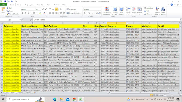
Task: Switch to the Page Layout tab
Action: (x=29, y=5)
